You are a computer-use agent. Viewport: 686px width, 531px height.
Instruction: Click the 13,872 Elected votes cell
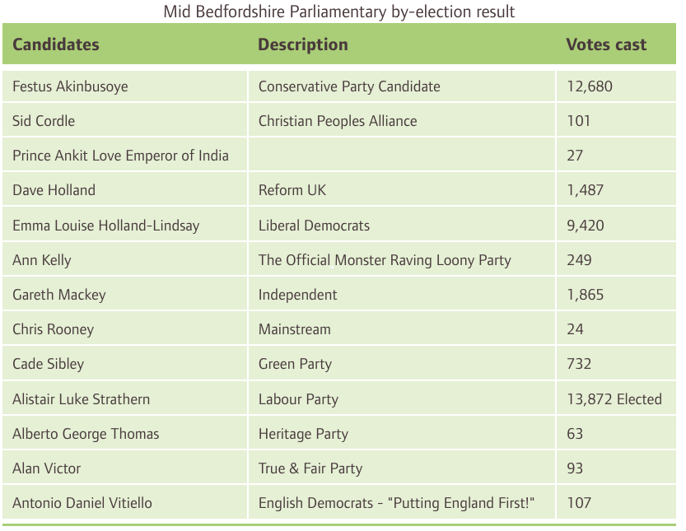coord(616,398)
